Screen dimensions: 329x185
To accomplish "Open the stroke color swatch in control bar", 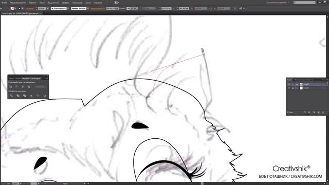I will (20, 9).
